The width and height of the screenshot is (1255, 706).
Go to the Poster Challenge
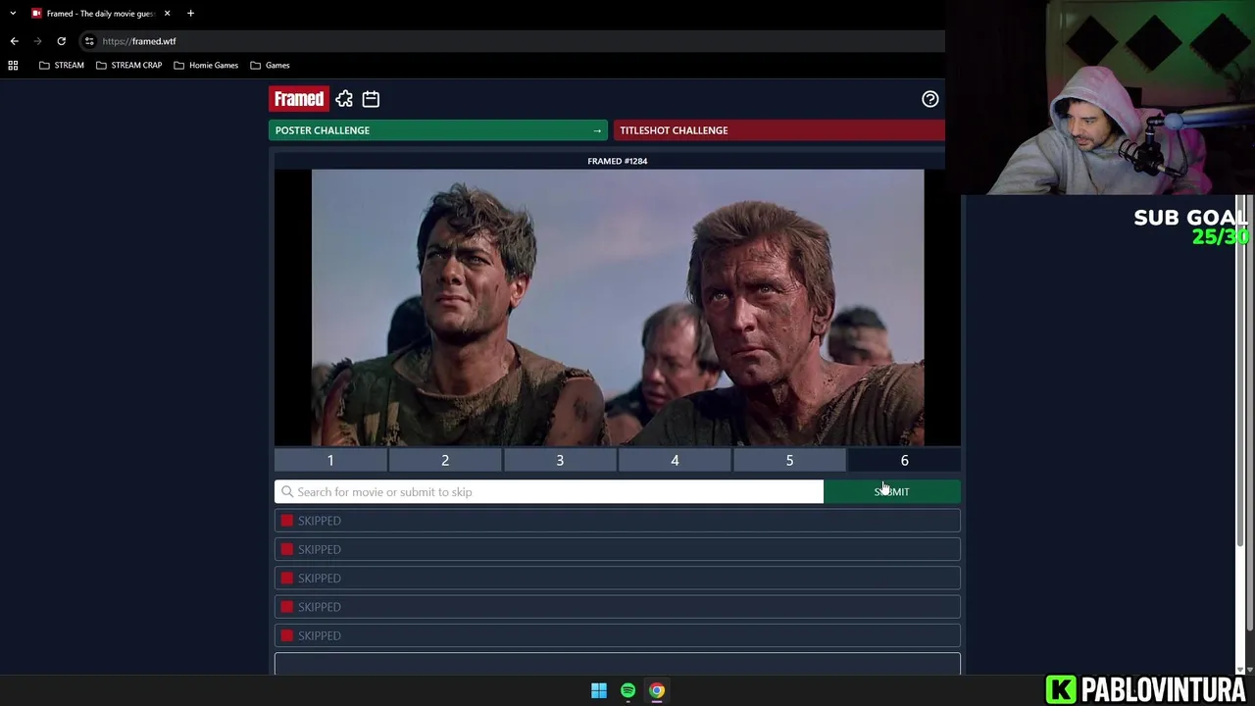(x=438, y=130)
